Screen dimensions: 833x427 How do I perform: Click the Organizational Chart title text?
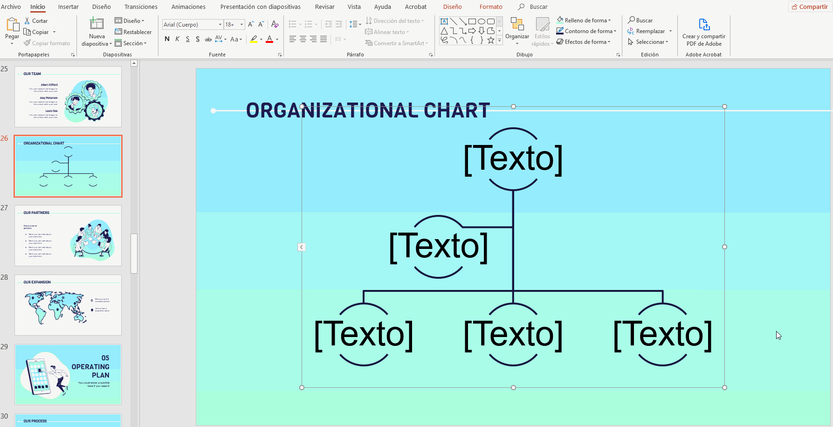pos(368,110)
